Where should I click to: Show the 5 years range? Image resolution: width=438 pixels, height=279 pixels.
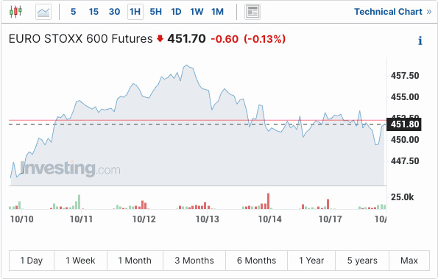tap(362, 261)
